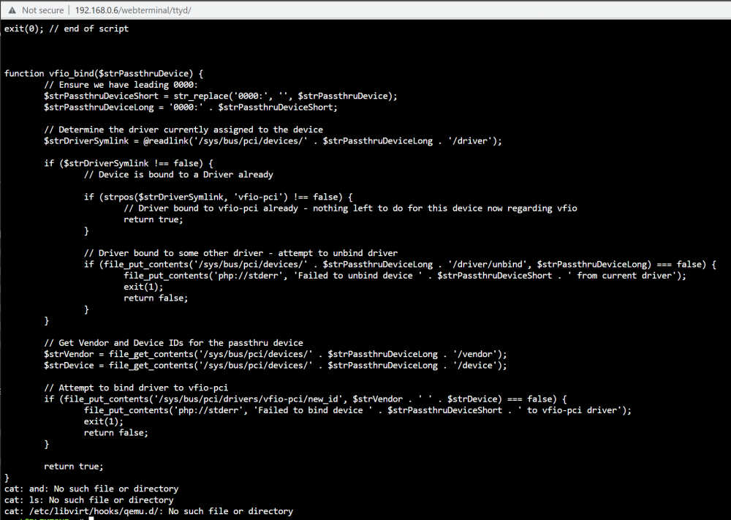The height and width of the screenshot is (520, 731).
Task: Click the strpos 'vfio-pci' condition line
Action: tap(218, 197)
